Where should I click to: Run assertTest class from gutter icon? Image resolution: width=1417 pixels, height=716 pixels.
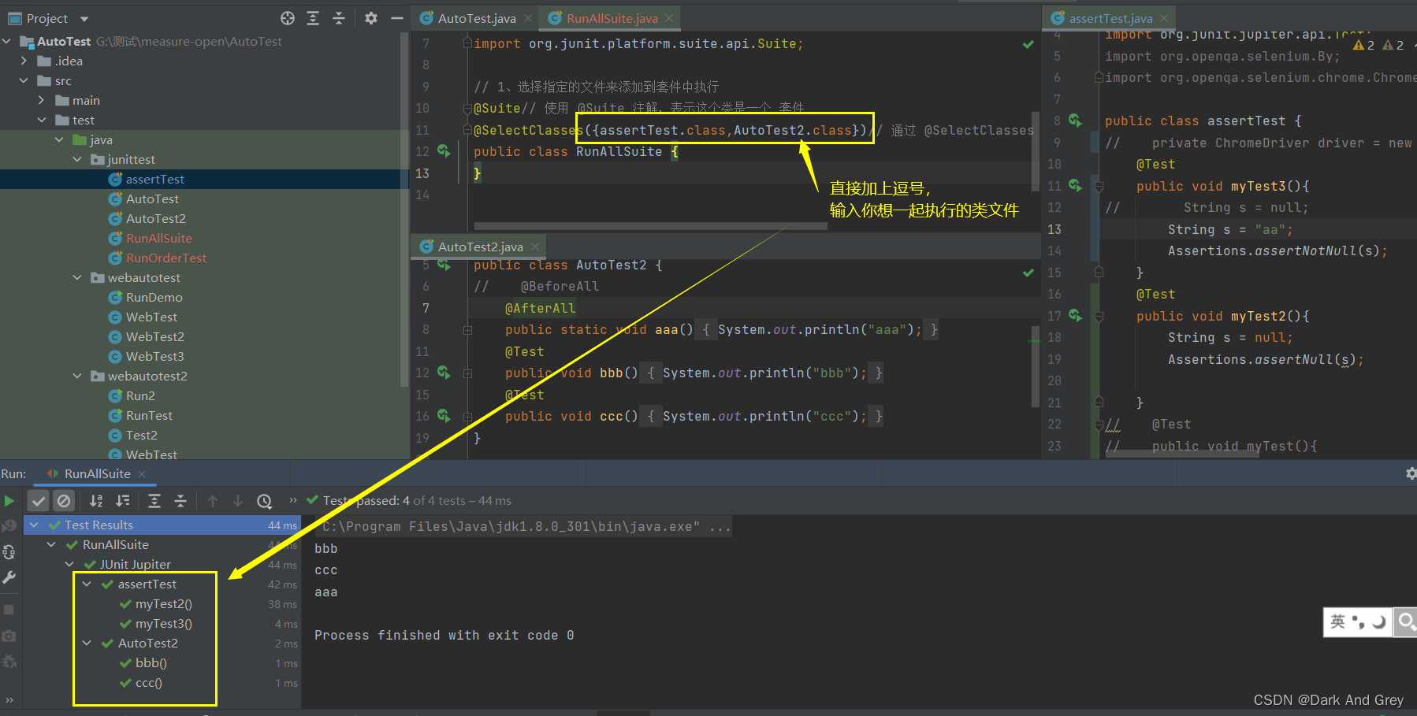(x=1075, y=120)
